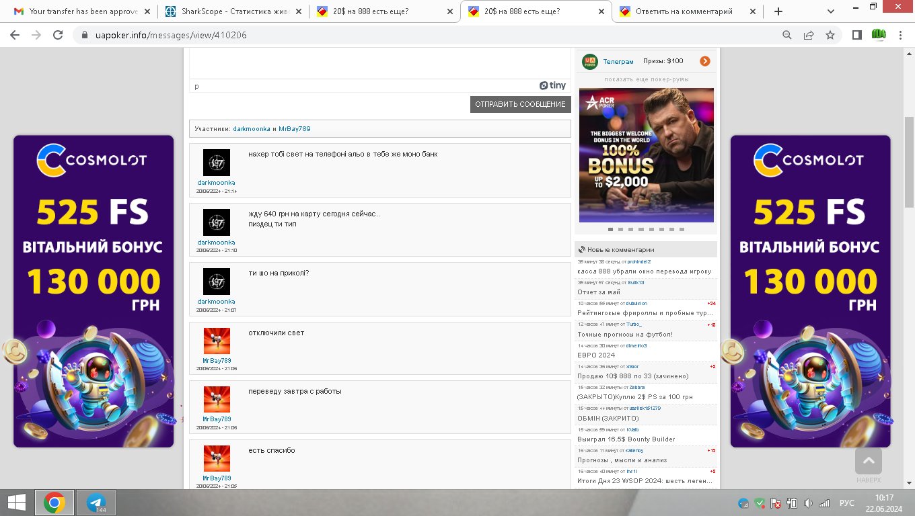The width and height of the screenshot is (915, 516).
Task: Toggle the browser side panel
Action: click(x=857, y=35)
